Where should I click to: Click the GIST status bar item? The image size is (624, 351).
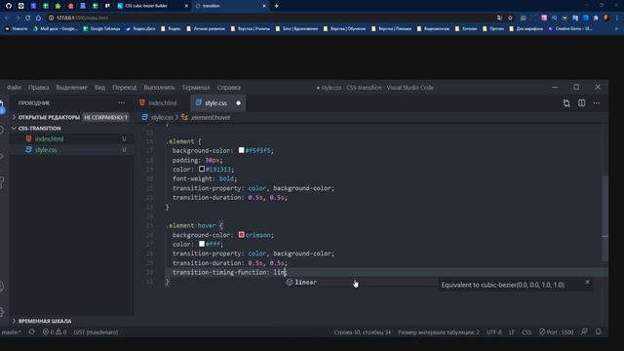pyautogui.click(x=96, y=331)
